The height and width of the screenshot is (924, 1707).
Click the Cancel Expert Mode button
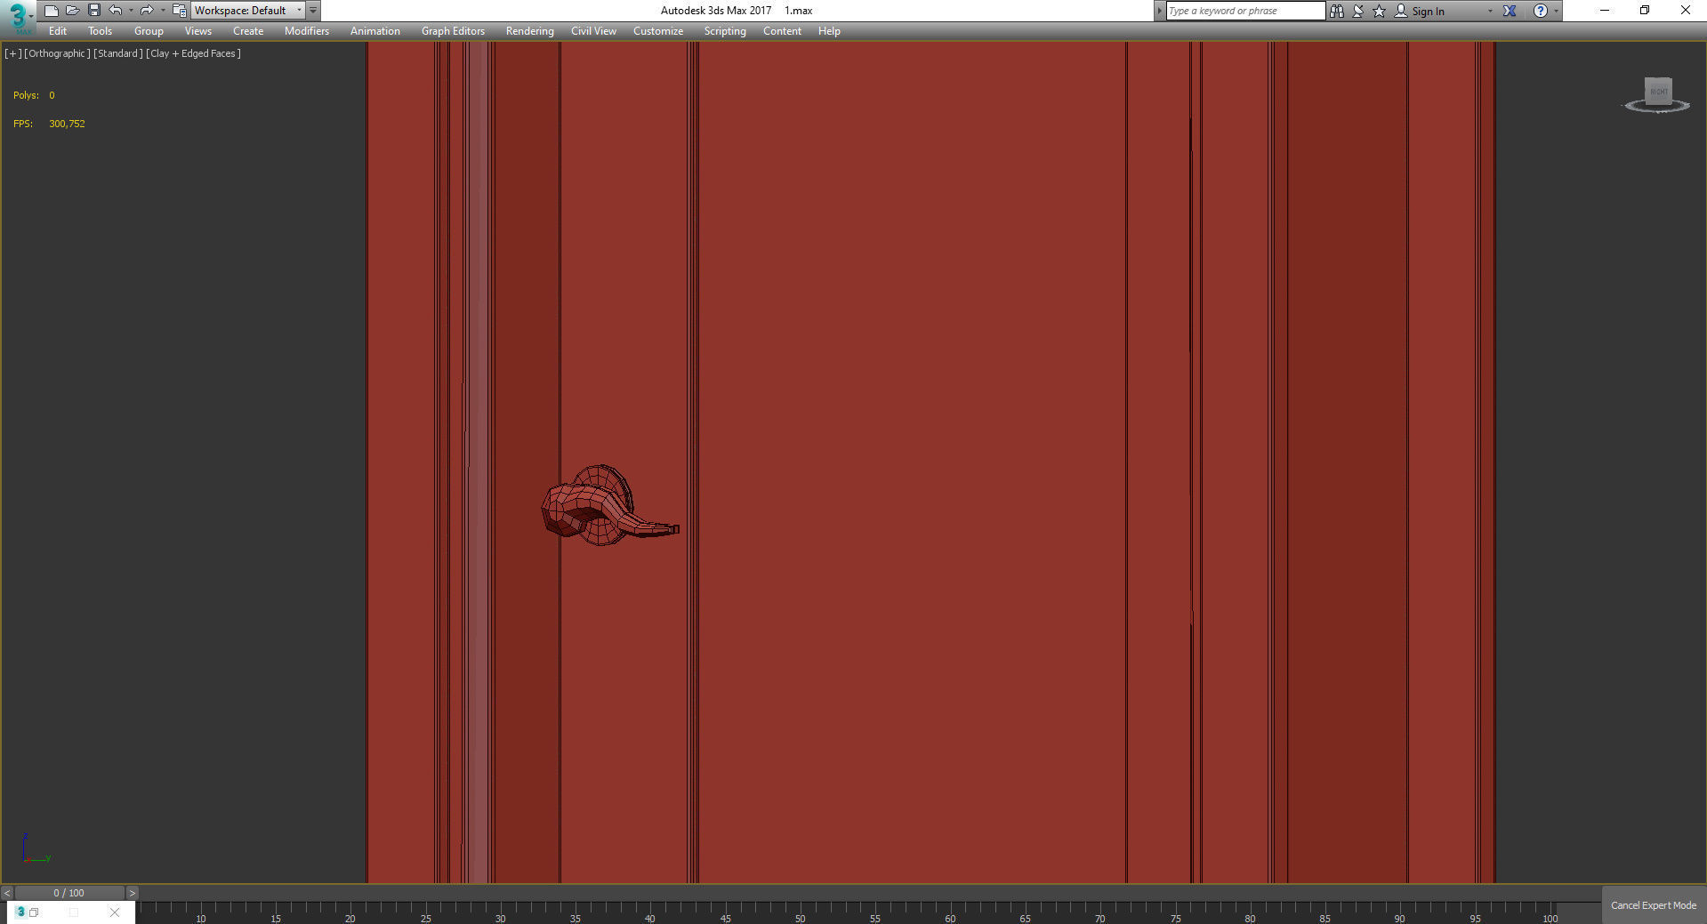coord(1654,905)
